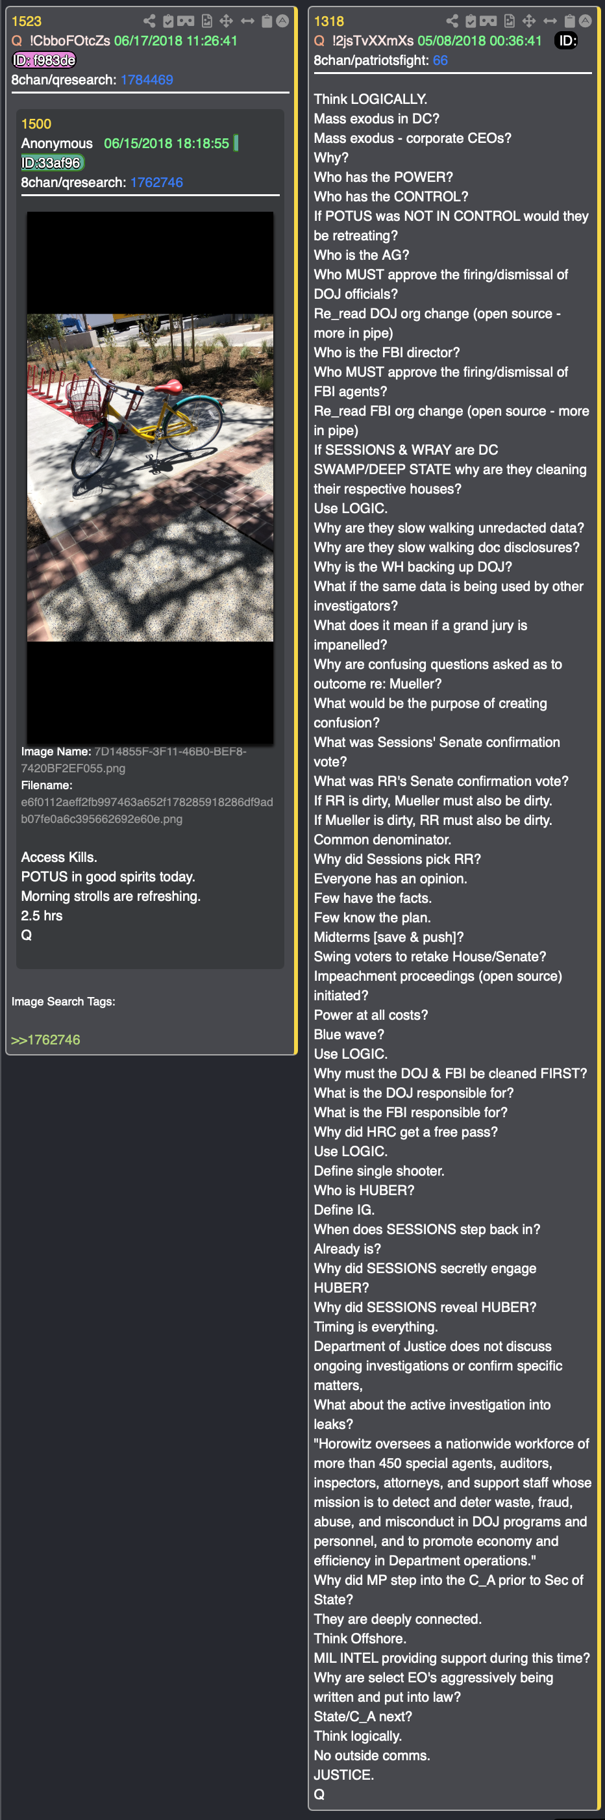Screen dimensions: 605x1820
Task: Click the glasses viewer icon on post 1523
Action: [x=186, y=21]
